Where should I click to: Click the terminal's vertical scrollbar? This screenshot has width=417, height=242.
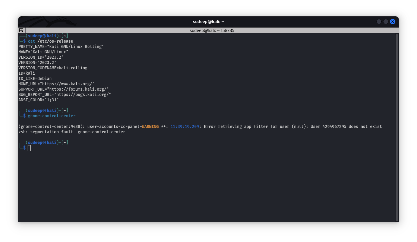coord(397,127)
